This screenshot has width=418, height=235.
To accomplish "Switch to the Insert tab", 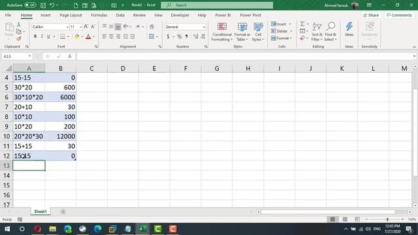I will click(x=46, y=15).
